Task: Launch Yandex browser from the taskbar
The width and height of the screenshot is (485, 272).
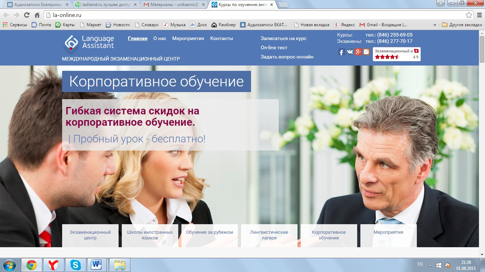Action: click(x=54, y=265)
